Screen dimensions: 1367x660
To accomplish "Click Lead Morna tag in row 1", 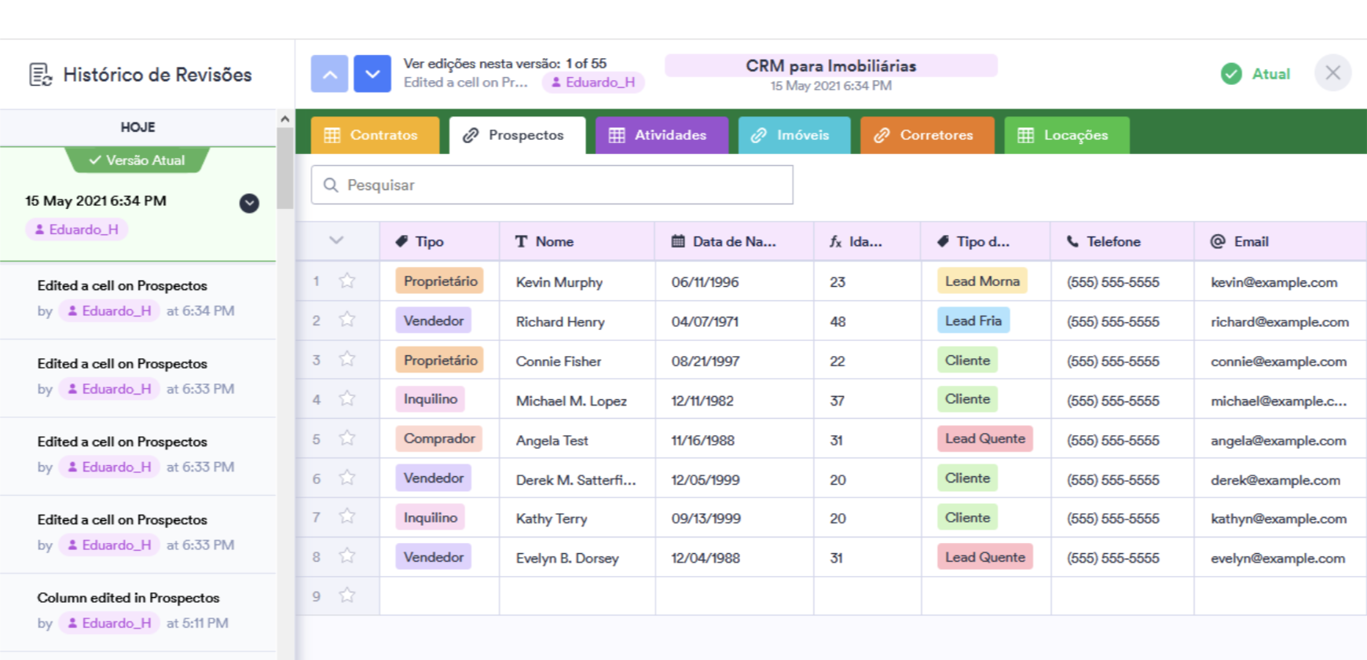I will pos(982,280).
